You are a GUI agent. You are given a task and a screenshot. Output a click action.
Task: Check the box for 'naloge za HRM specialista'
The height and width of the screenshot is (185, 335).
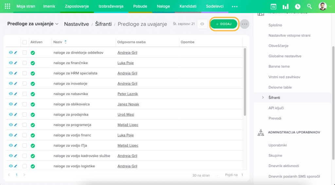click(x=25, y=73)
